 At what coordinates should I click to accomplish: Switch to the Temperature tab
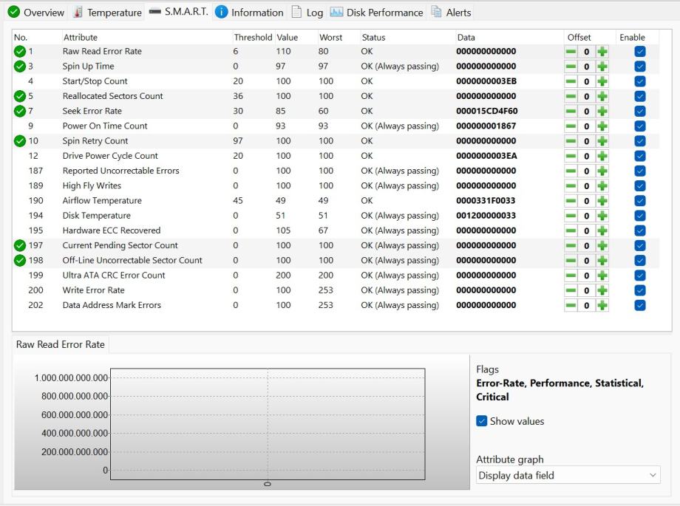[x=108, y=13]
